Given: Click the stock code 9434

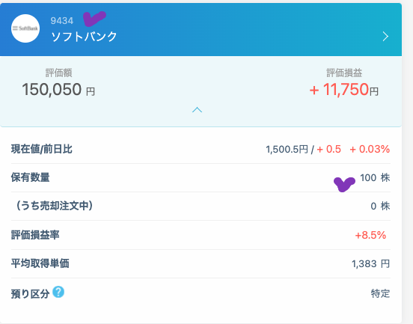Looking at the screenshot, I should [62, 21].
